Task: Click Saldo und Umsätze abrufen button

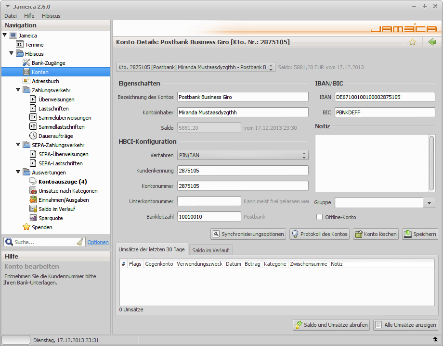Action: pos(331,325)
